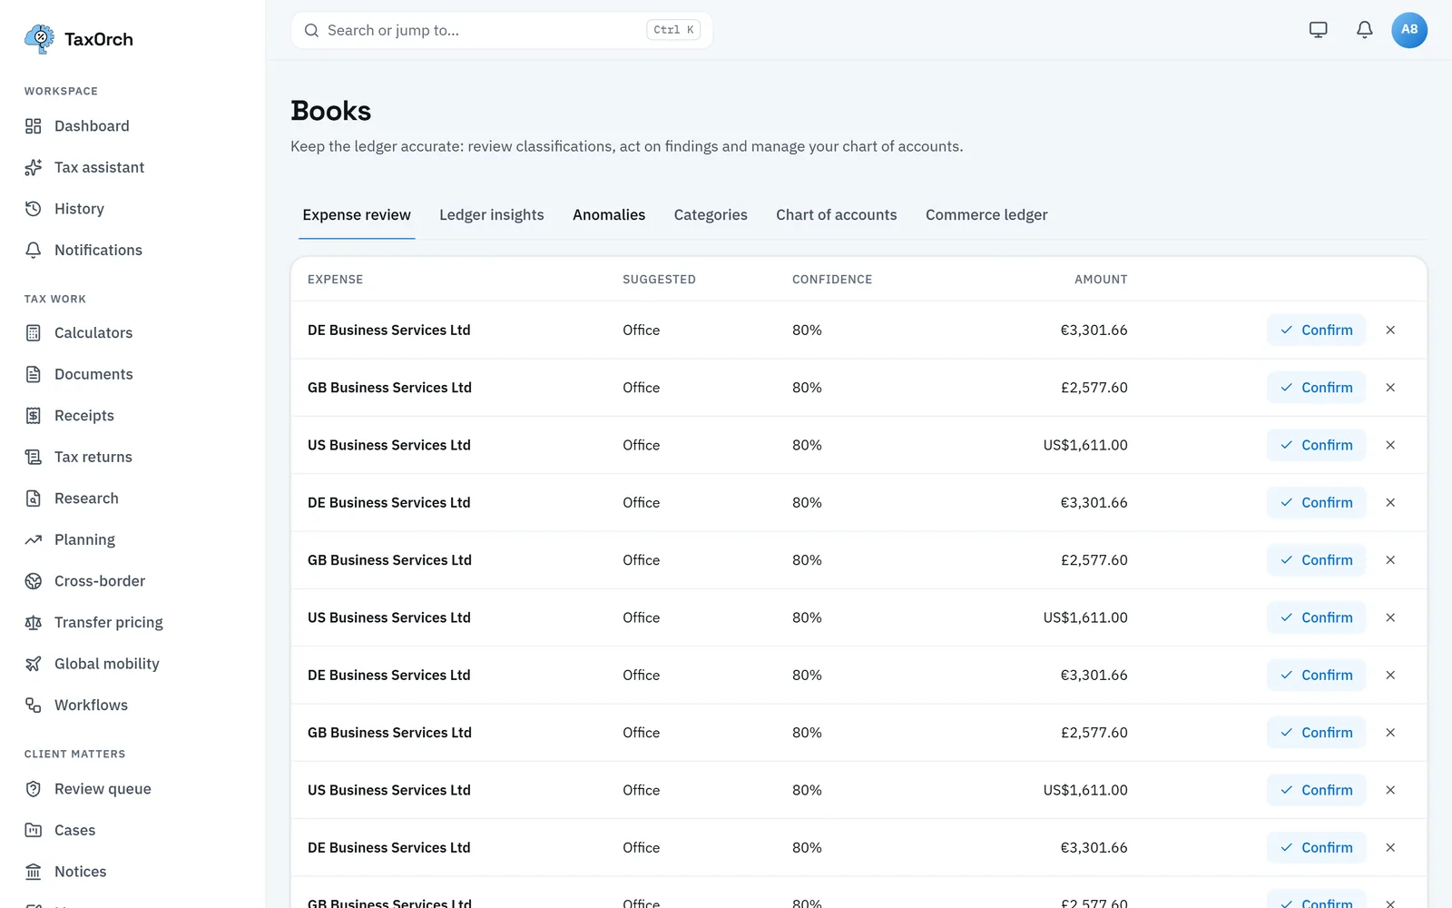This screenshot has height=908, width=1452.
Task: Switch to the Commerce ledger tab
Action: [986, 215]
